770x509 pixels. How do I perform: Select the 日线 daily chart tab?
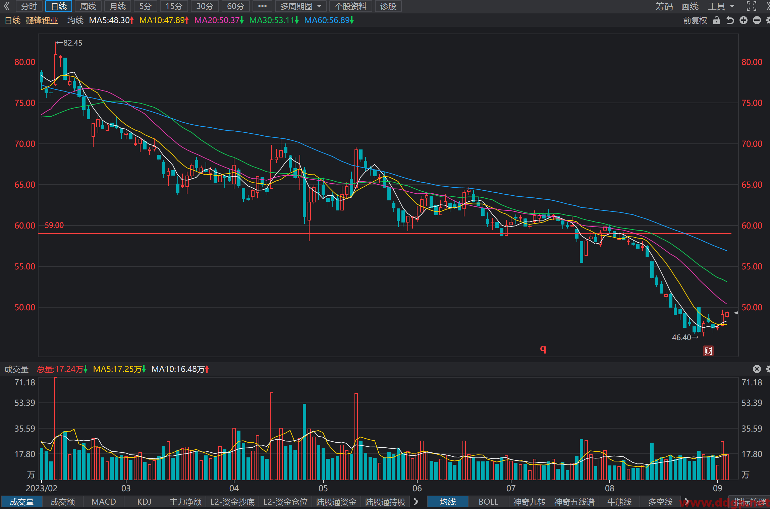click(59, 6)
